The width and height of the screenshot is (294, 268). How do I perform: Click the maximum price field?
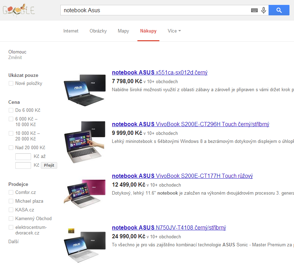pos(23,166)
